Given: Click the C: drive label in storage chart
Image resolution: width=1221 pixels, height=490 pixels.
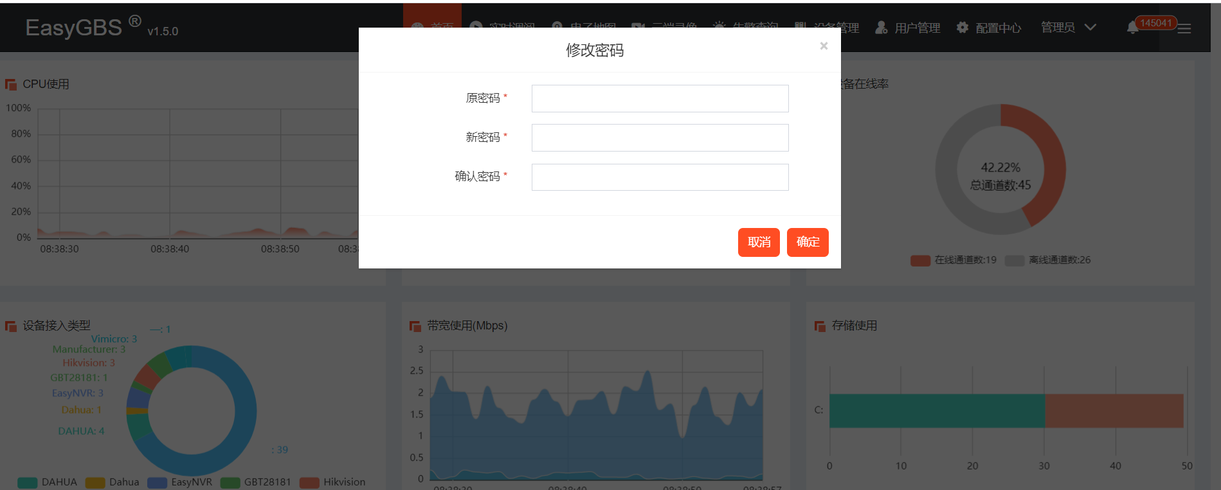Looking at the screenshot, I should click(819, 410).
